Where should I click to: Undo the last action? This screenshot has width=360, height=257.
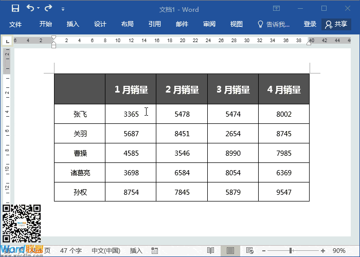30,8
